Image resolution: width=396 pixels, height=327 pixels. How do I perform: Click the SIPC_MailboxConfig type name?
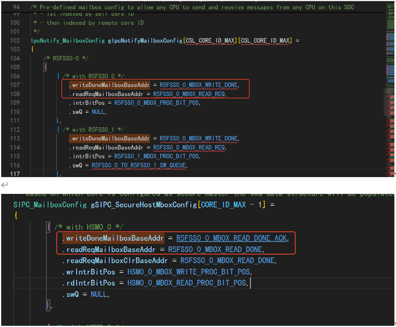pos(50,205)
